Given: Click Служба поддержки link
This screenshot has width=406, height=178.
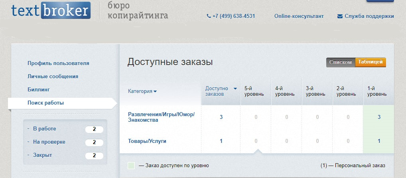Looking at the screenshot, I should coord(369,16).
